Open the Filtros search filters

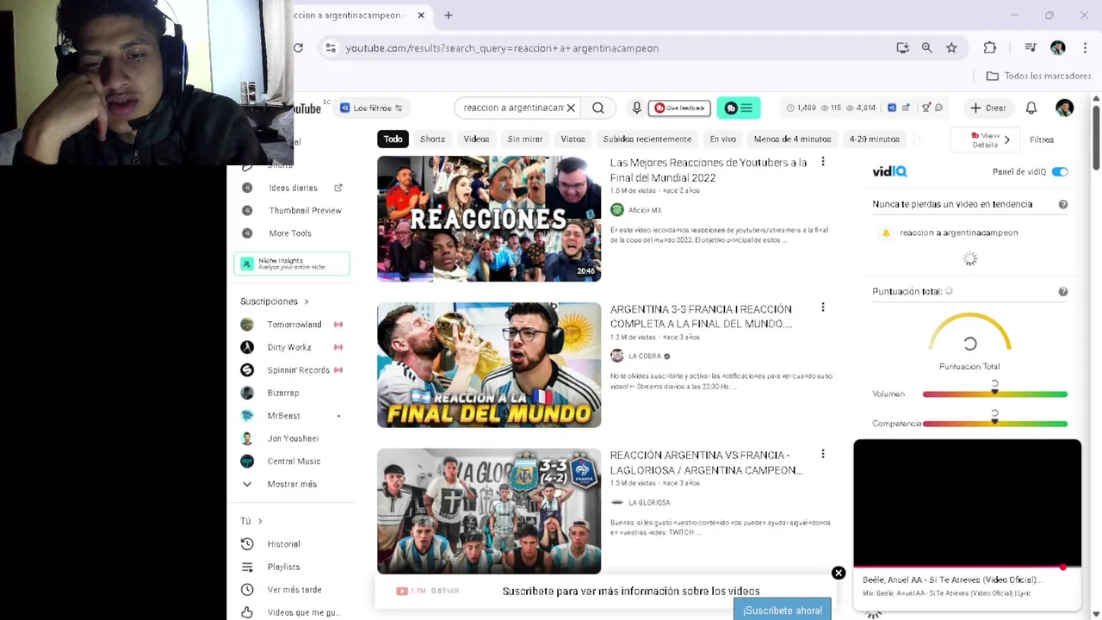tap(1041, 139)
